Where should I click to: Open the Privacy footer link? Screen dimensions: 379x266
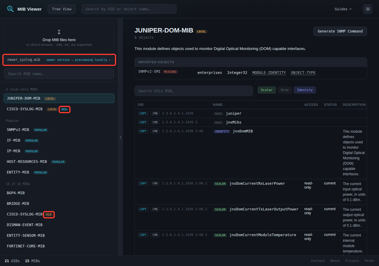point(352,261)
